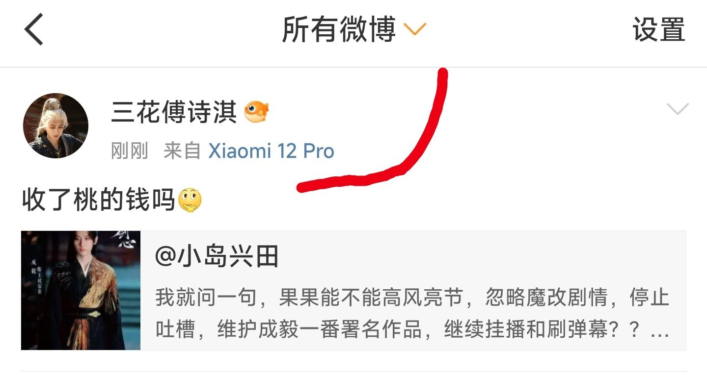Open the @小岛兴田 mention
This screenshot has width=707, height=375.
tap(217, 256)
